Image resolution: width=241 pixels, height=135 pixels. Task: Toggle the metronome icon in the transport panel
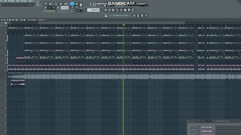(x=46, y=4)
